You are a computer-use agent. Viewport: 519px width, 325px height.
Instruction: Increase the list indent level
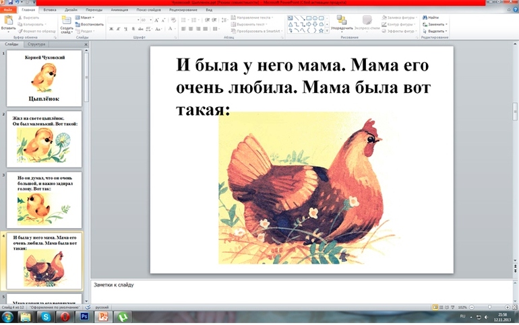click(x=214, y=20)
